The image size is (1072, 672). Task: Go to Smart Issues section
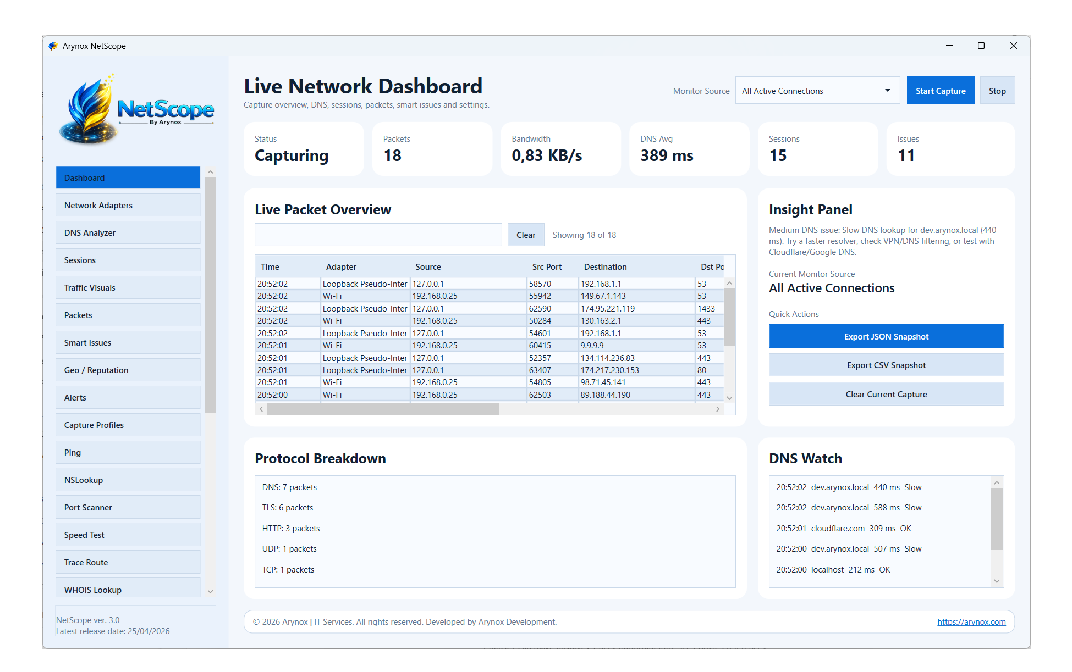click(x=128, y=342)
